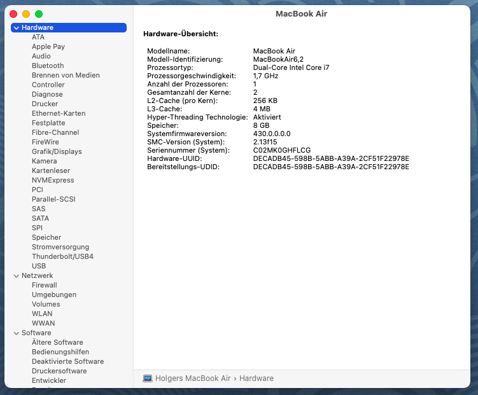This screenshot has height=395, width=478.
Task: Select Bedienungshilfen in the sidebar
Action: click(60, 352)
